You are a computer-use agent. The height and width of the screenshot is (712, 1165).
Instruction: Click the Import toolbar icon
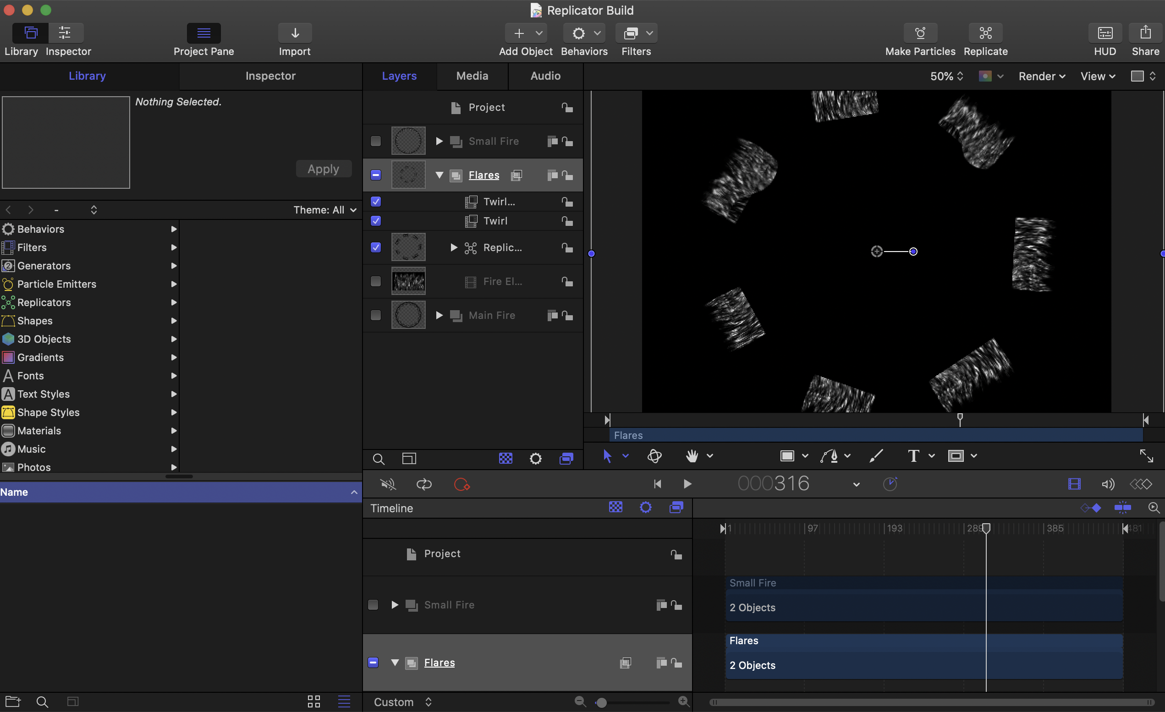click(x=295, y=33)
